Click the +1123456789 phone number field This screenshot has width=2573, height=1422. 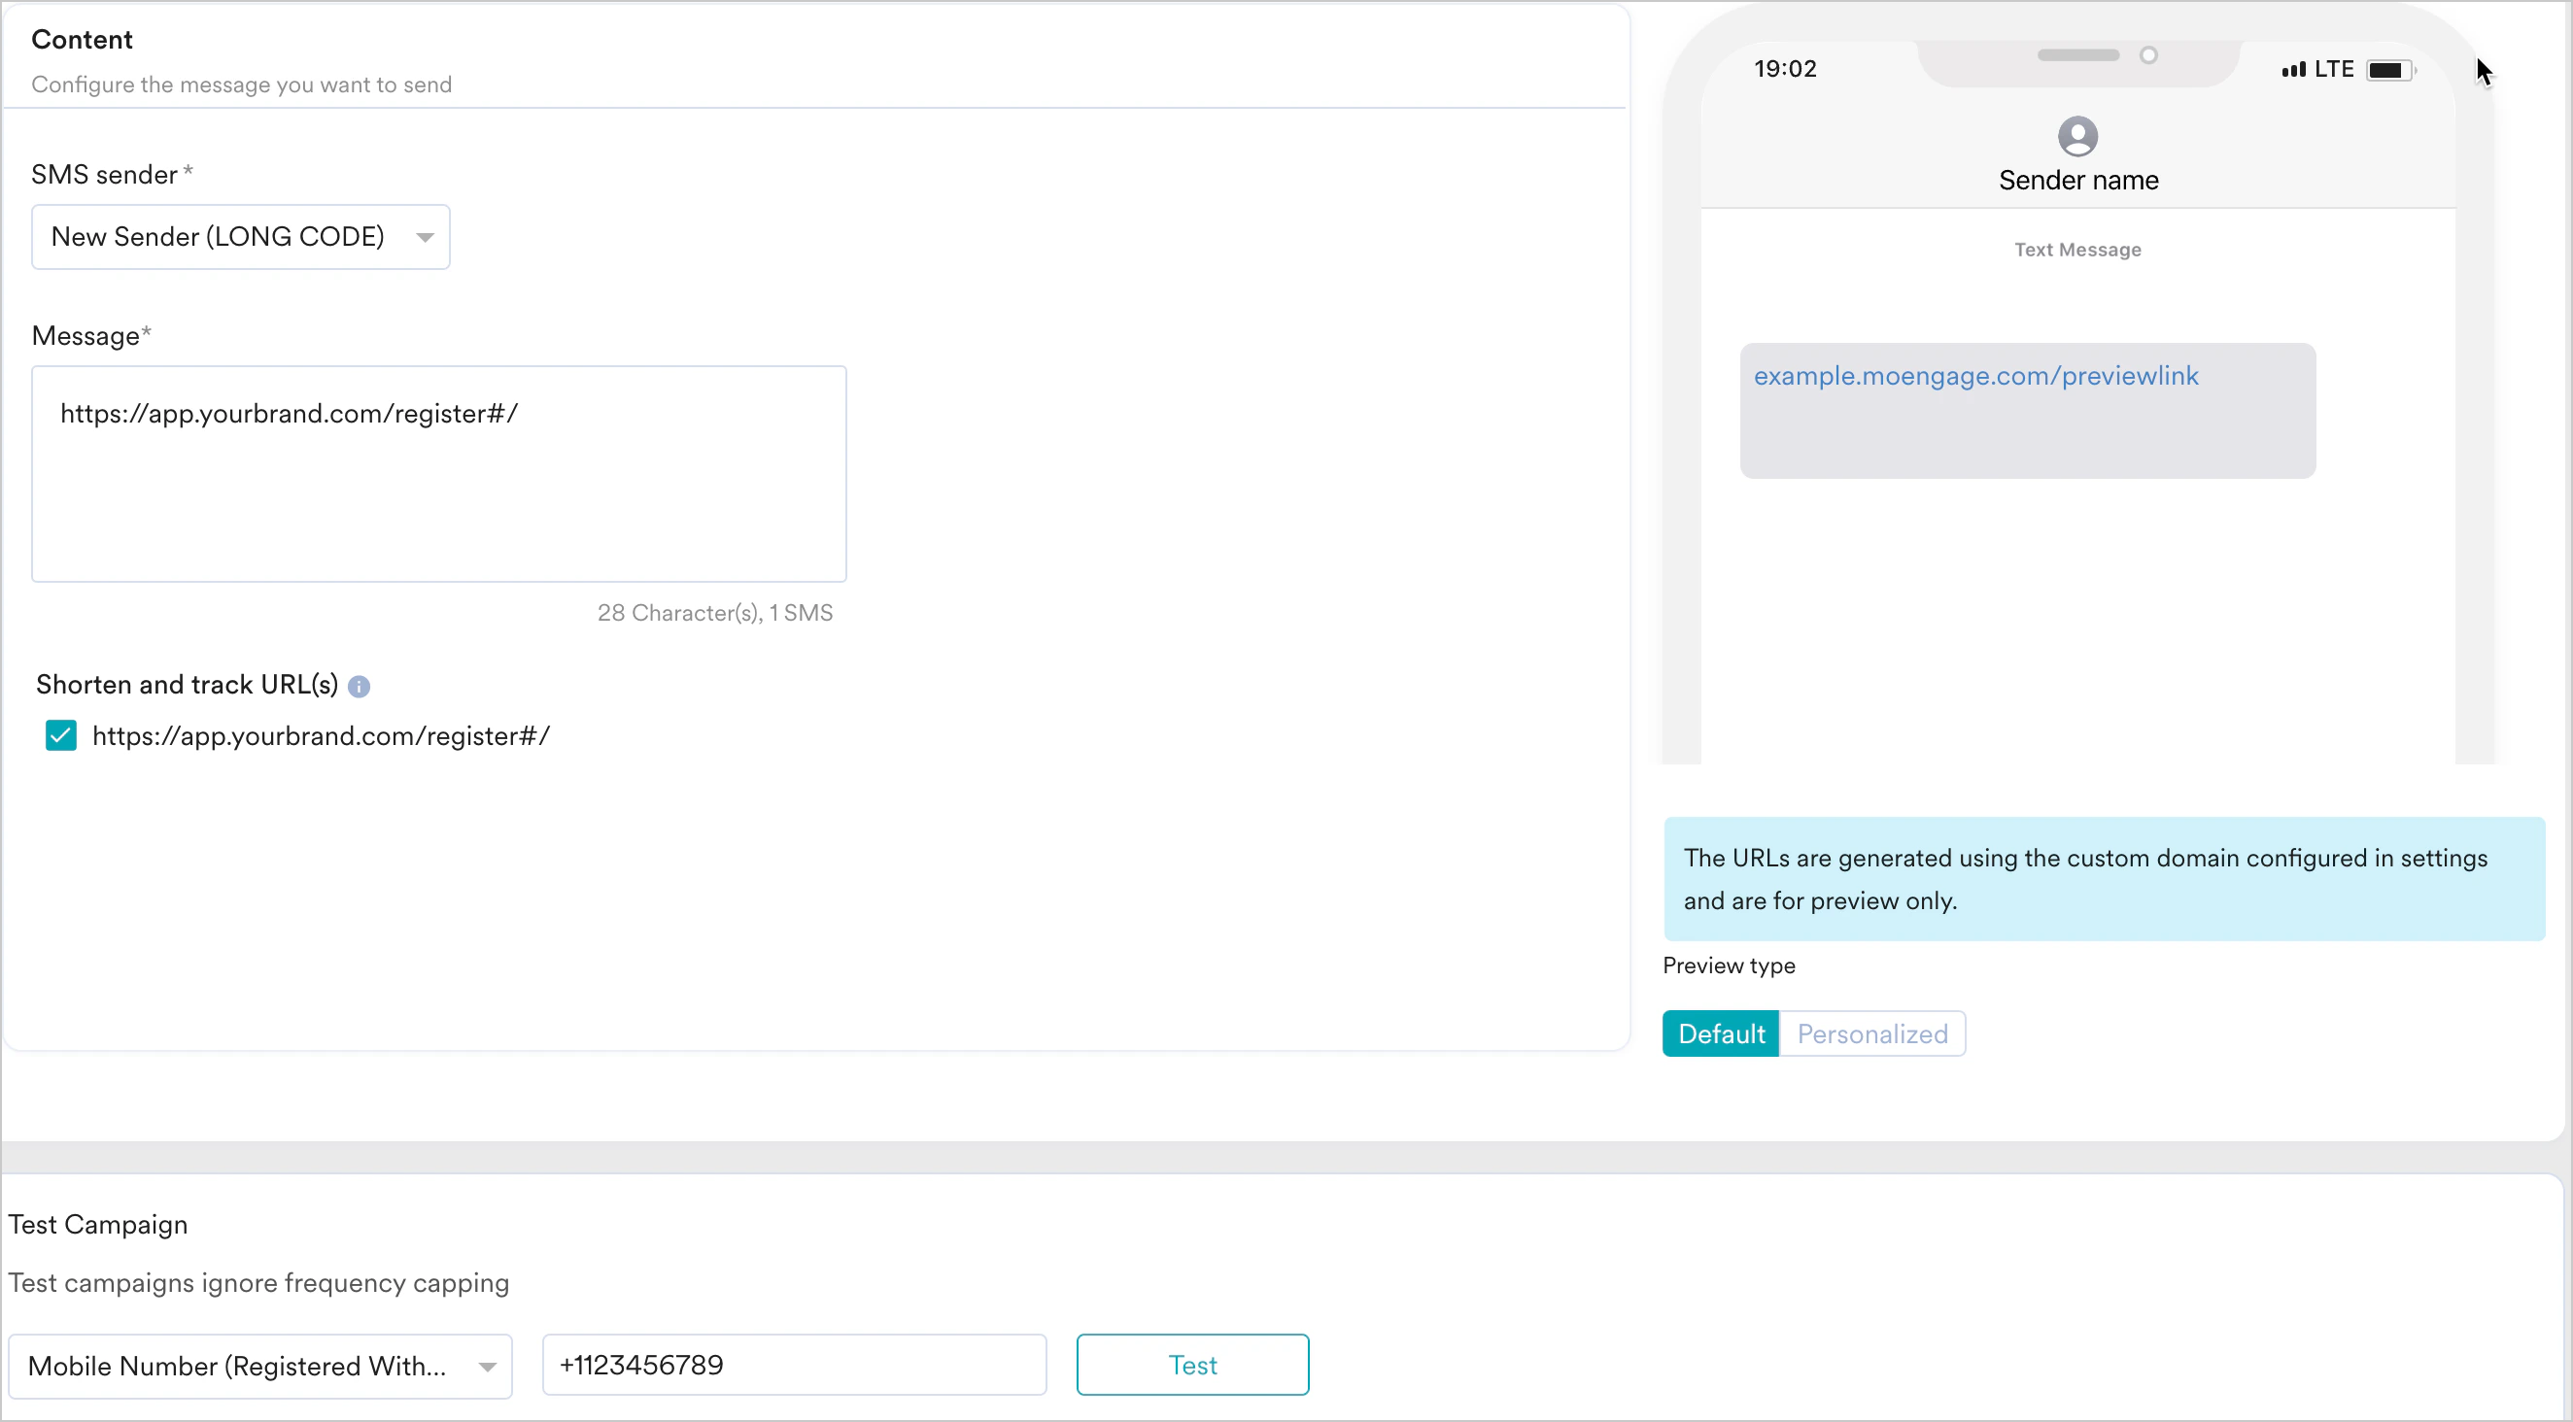pyautogui.click(x=794, y=1364)
